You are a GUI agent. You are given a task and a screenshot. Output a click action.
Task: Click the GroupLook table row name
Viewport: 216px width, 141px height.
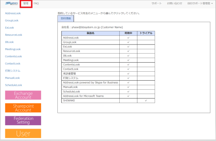coord(70,42)
